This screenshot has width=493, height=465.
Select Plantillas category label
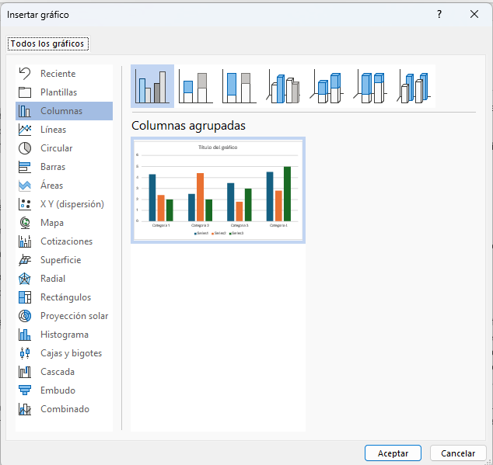tap(59, 92)
